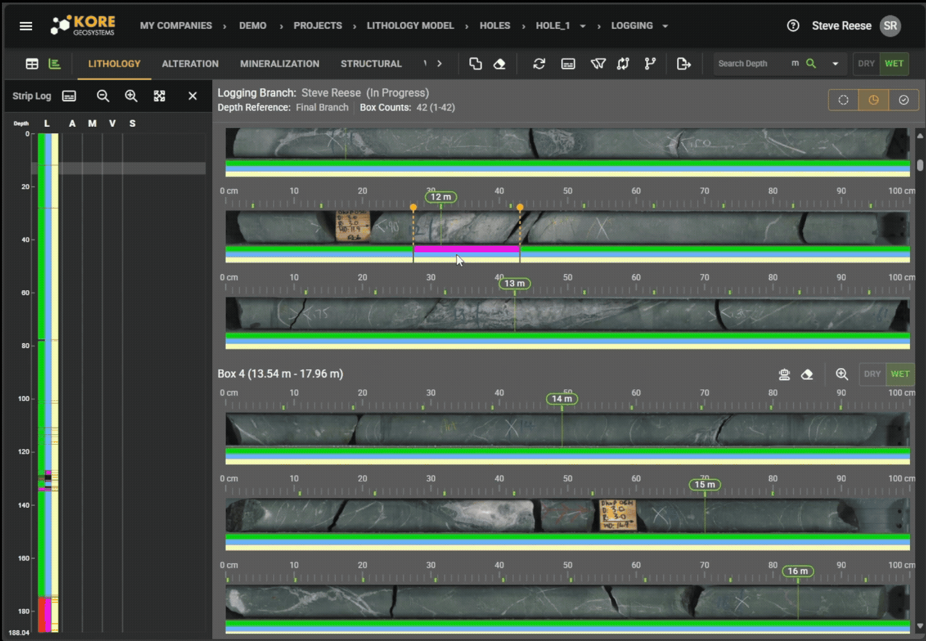Click the red interval in strip log
The image size is (926, 641).
(41, 614)
